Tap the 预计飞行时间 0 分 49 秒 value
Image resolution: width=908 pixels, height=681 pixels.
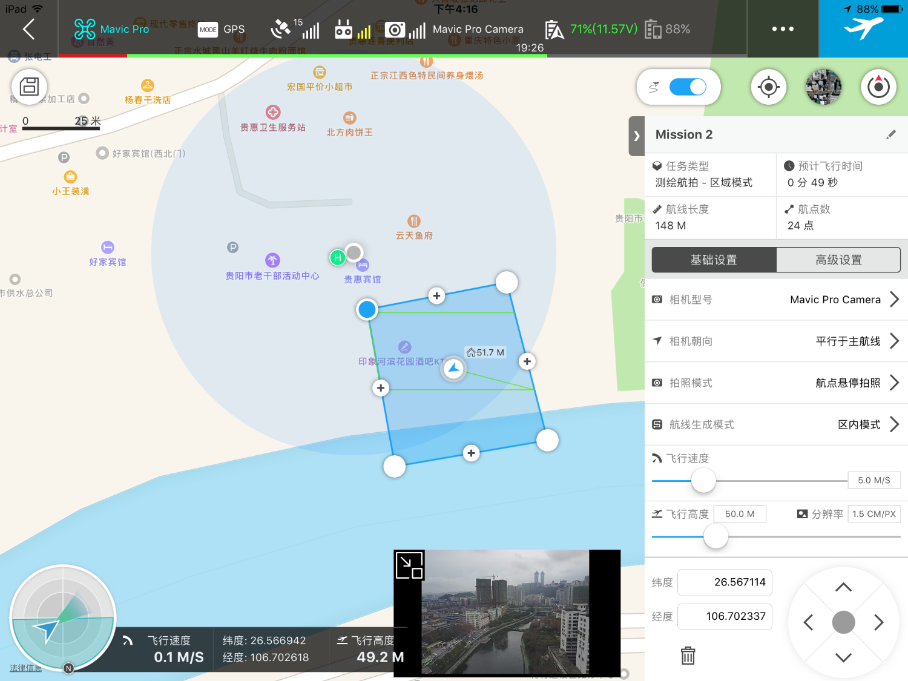[812, 183]
